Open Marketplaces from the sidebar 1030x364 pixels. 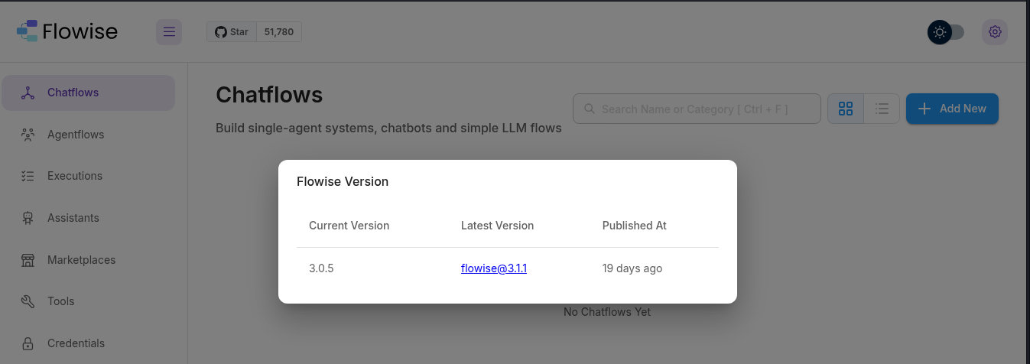point(89,260)
